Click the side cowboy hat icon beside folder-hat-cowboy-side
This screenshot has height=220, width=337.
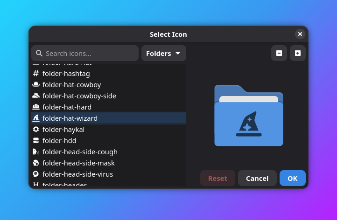36,96
